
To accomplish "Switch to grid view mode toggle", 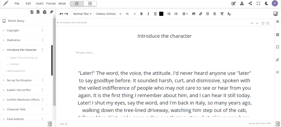I will pyautogui.click(x=90, y=4).
